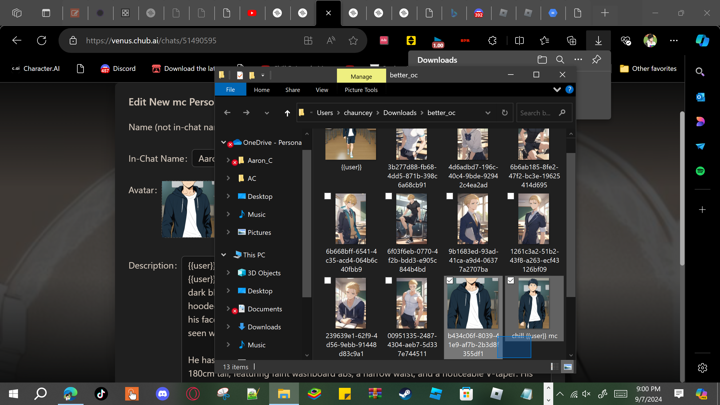Screen dimensions: 720x405
Task: Collapse the This PC tree node
Action: point(224,255)
